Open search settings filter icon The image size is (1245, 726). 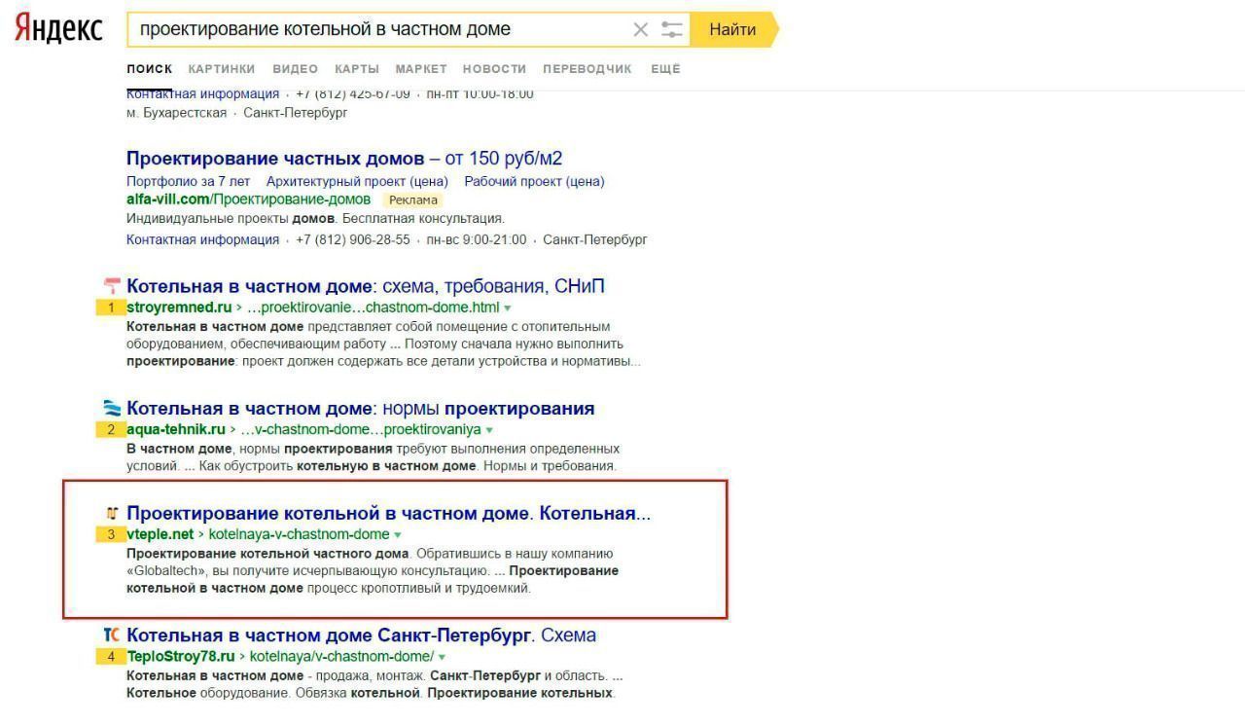[x=672, y=29]
